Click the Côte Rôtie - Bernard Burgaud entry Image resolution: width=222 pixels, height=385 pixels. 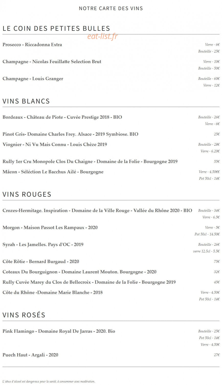(x=41, y=262)
